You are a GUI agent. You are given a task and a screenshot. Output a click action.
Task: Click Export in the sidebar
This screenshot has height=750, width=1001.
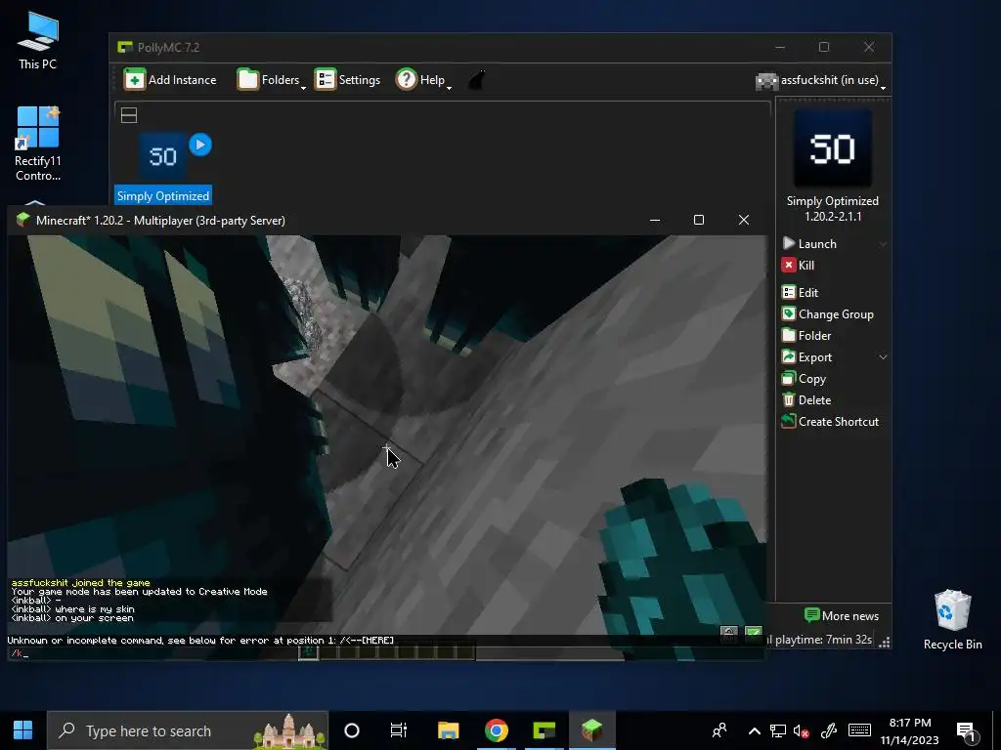806,357
